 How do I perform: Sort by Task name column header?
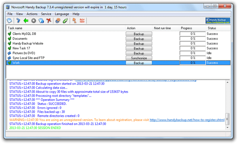coord(66,28)
